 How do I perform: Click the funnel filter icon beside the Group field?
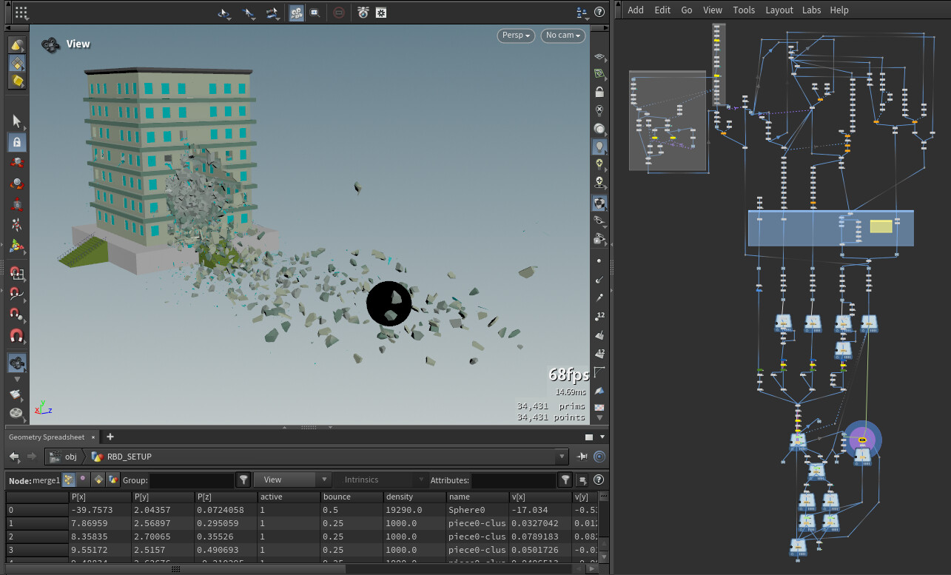pyautogui.click(x=244, y=480)
